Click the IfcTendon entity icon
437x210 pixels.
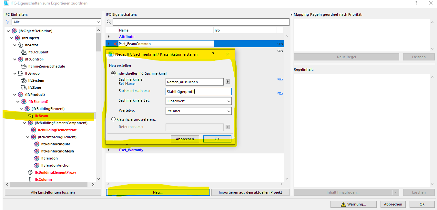point(37,158)
